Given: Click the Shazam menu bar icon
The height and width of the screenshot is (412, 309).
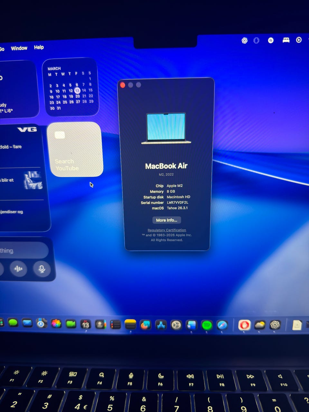Looking at the screenshot, I should coord(271,40).
